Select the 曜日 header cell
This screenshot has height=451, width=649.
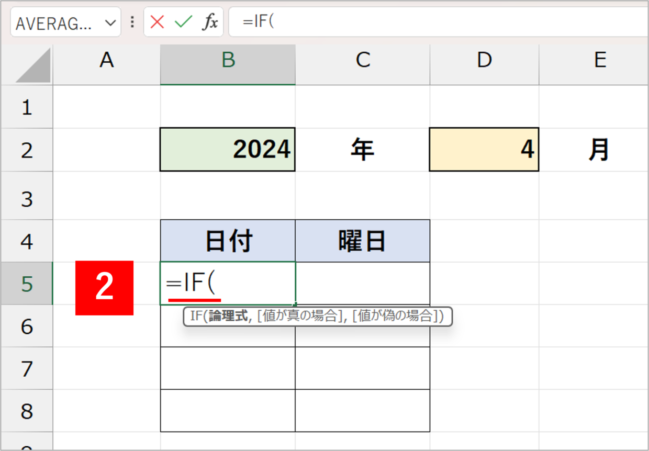click(362, 241)
